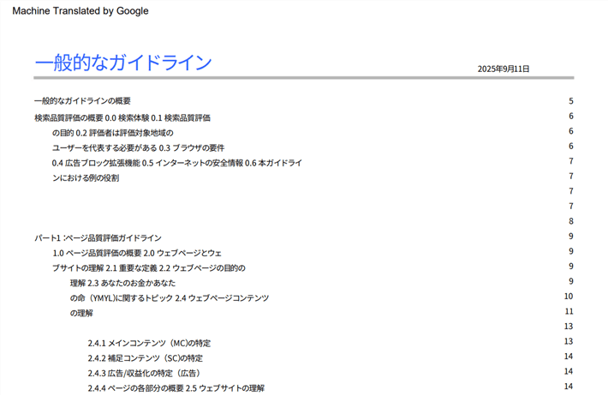Click the line starting '0.4 広告ブロック拡張機能'
Viewport: 608px width, 396px height.
[x=176, y=163]
